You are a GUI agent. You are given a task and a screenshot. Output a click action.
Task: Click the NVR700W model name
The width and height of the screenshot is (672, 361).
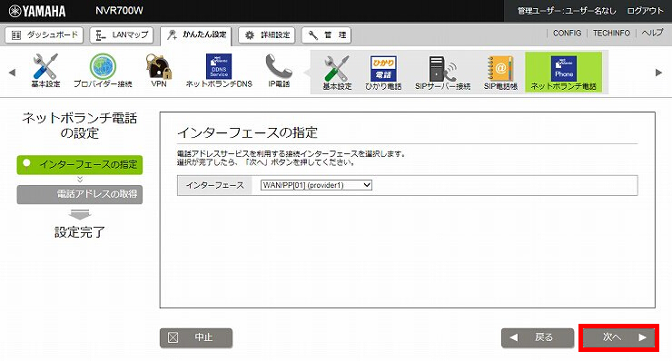click(119, 11)
